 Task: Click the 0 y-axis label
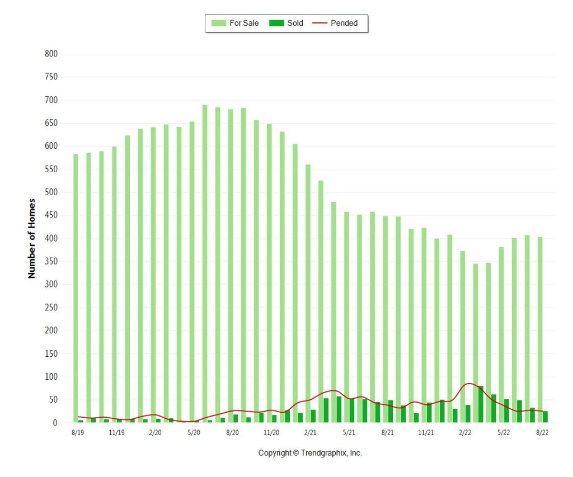point(55,423)
